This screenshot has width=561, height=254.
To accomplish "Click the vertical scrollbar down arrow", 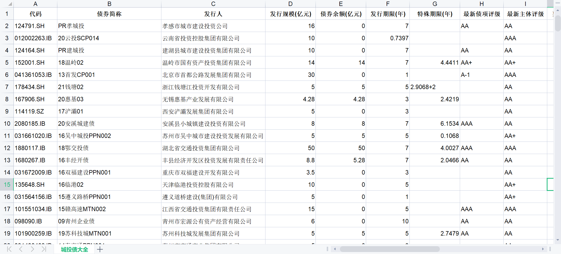I will point(558,240).
